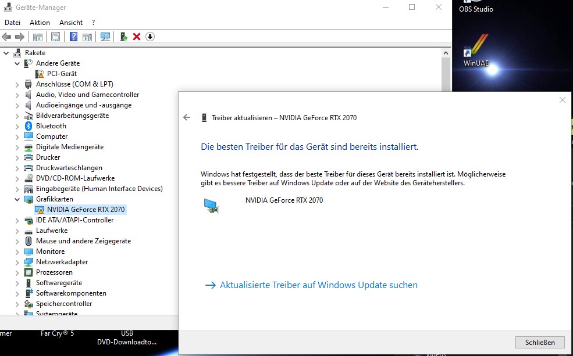Close the Treiber aktualisieren dialog
The width and height of the screenshot is (573, 356).
pos(563,100)
